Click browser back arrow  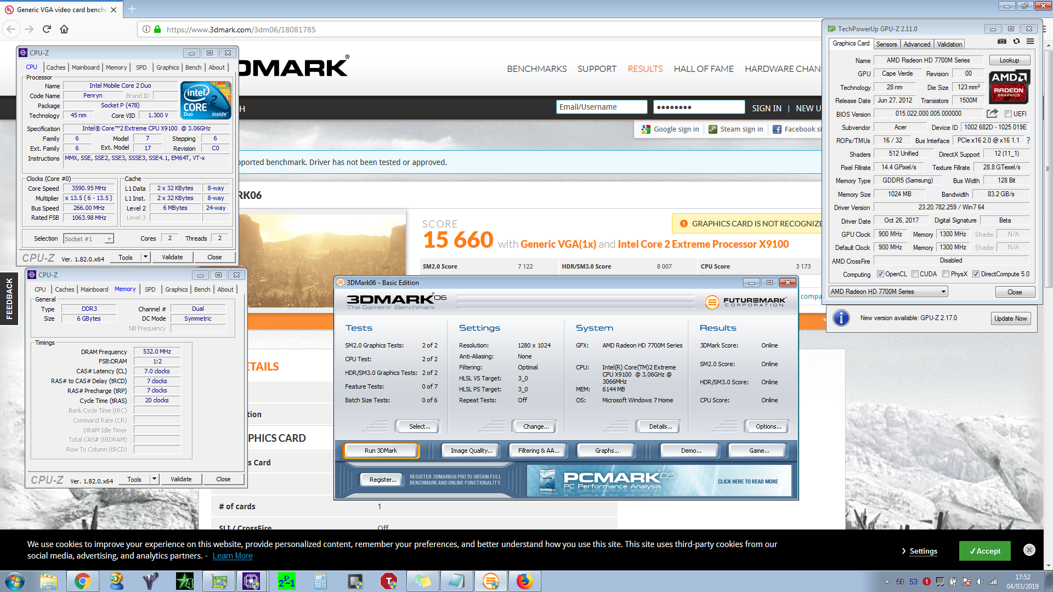click(x=12, y=29)
